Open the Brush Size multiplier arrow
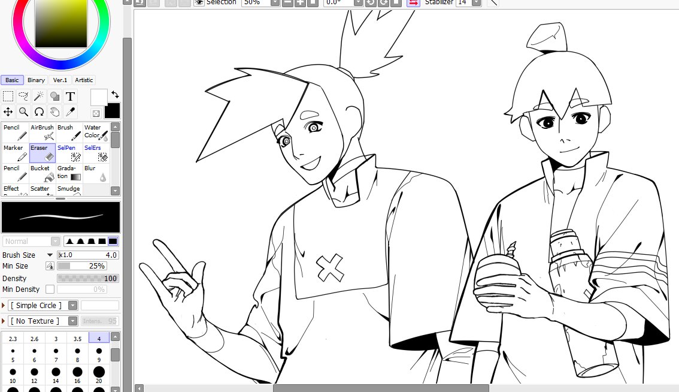Screen dimensions: 679x392 (x=50, y=255)
